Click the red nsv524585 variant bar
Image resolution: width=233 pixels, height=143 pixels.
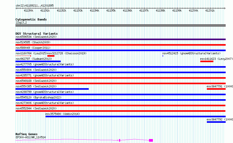(120, 45)
